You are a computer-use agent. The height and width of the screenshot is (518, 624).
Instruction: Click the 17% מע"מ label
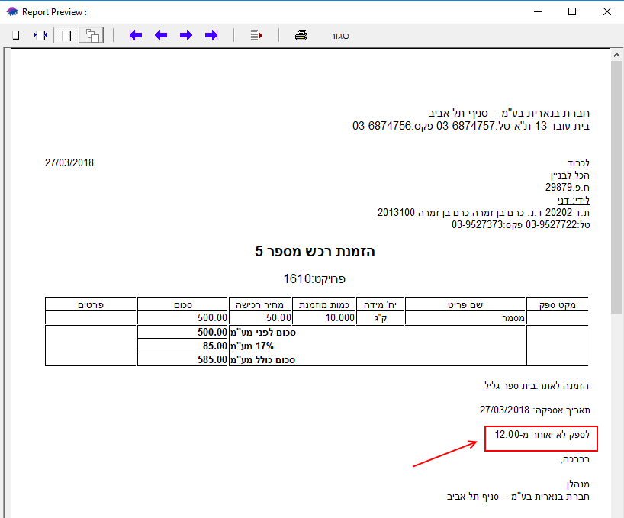(x=252, y=346)
